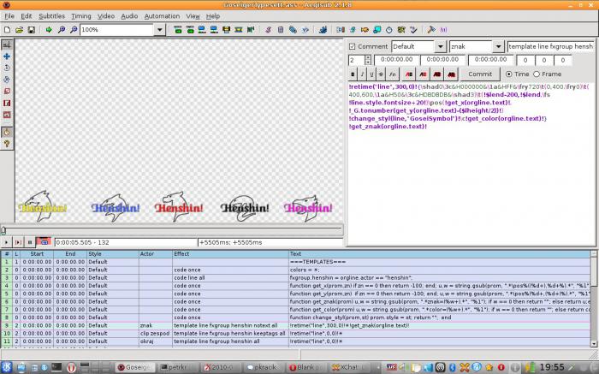This screenshot has width=599, height=374.
Task: Toggle bold formatting button
Action: (353, 74)
